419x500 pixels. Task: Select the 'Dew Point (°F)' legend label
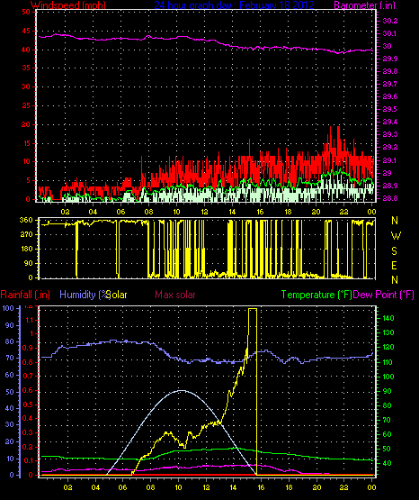coord(383,295)
